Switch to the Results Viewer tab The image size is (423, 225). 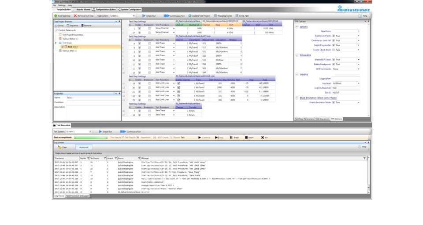tap(82, 10)
